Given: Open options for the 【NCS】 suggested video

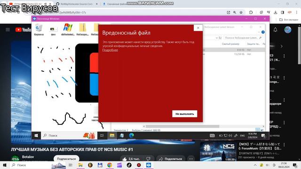Looking at the screenshot, I should click(x=284, y=145).
